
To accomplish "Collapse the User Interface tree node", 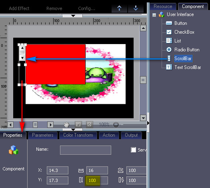I will (154, 15).
